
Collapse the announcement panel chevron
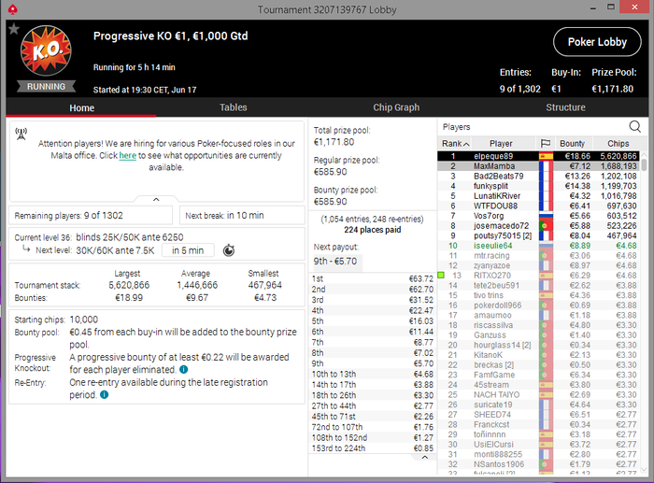[156, 199]
